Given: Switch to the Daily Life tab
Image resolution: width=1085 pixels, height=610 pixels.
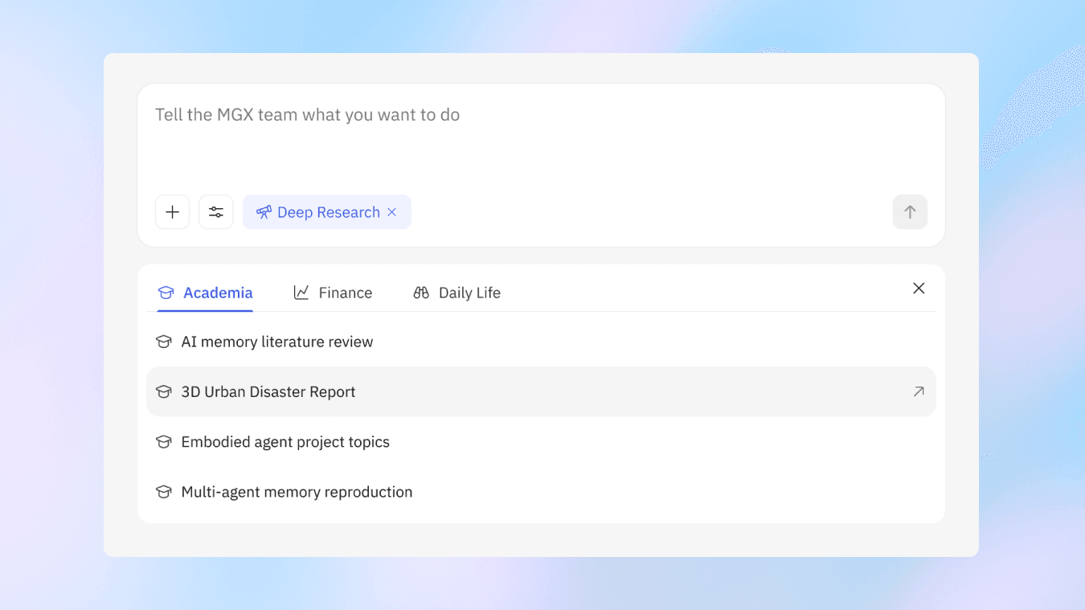Looking at the screenshot, I should point(457,293).
